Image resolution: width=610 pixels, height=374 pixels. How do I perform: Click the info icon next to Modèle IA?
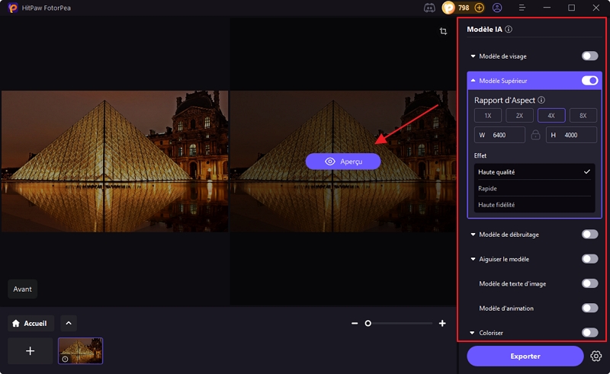pos(509,30)
